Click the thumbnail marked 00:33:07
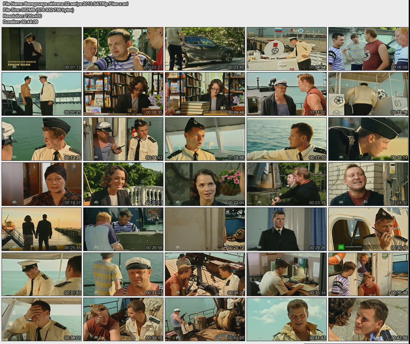Screen dimensions: 410x344 [123, 274]
